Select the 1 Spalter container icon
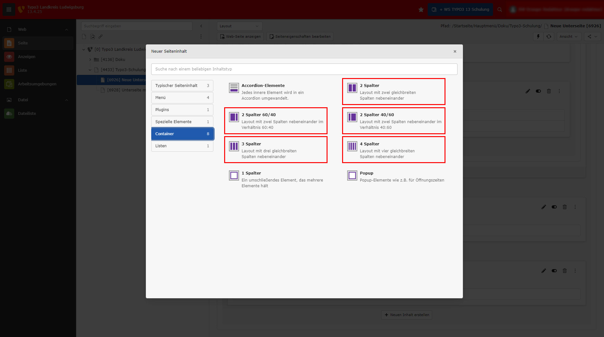The width and height of the screenshot is (604, 337). point(234,175)
